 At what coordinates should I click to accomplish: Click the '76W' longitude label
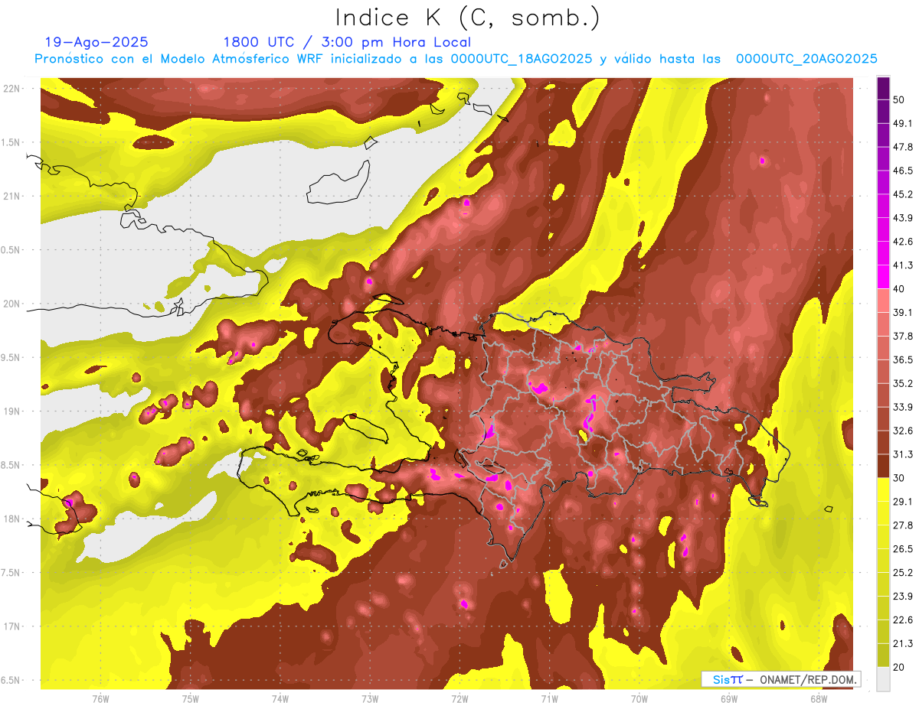coord(100,698)
